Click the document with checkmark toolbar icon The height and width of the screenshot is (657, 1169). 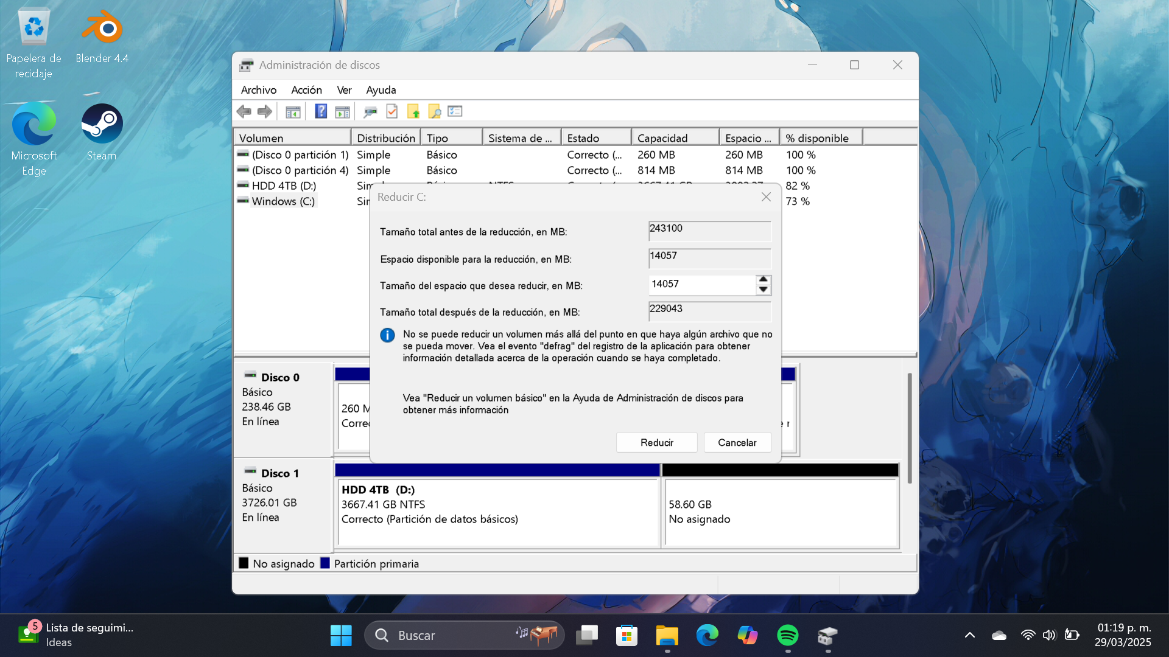click(x=392, y=111)
